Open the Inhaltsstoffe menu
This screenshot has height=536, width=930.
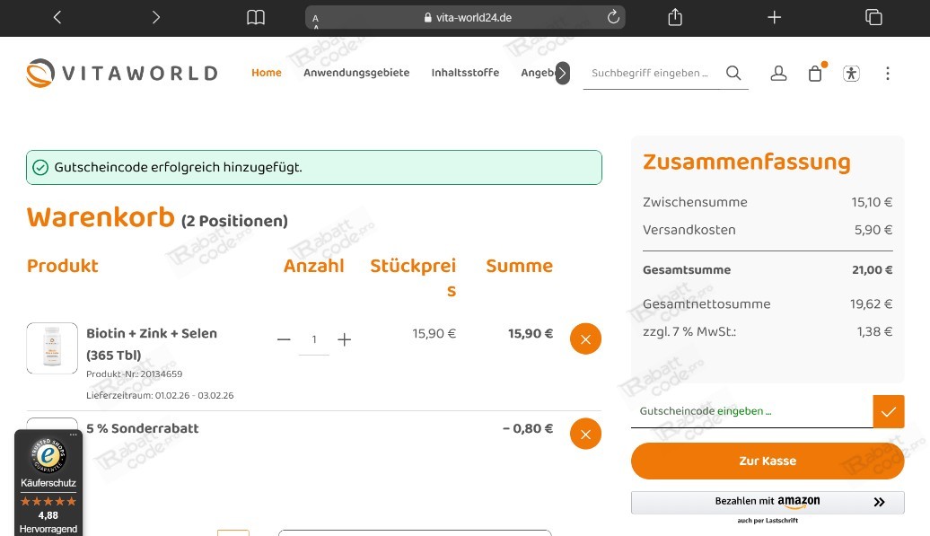tap(465, 73)
